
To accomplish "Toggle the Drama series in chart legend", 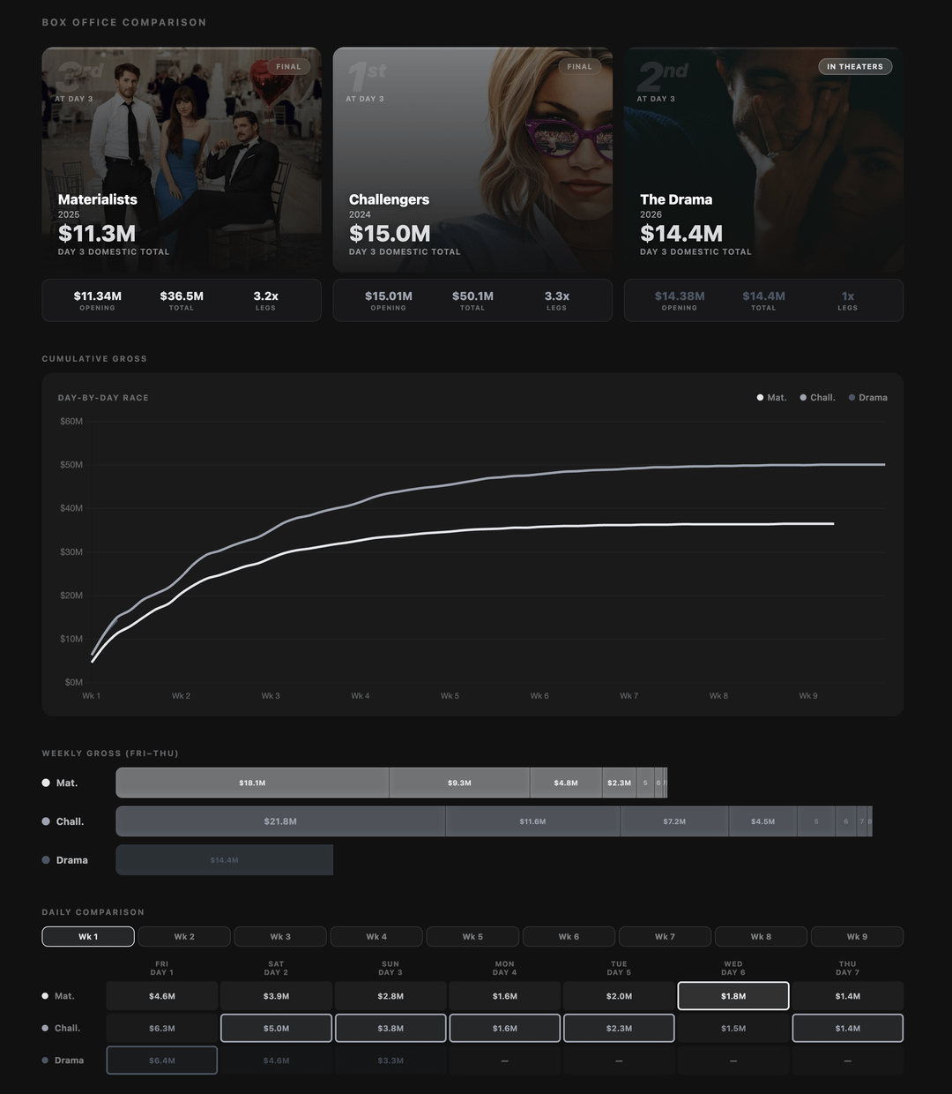I will tap(867, 398).
